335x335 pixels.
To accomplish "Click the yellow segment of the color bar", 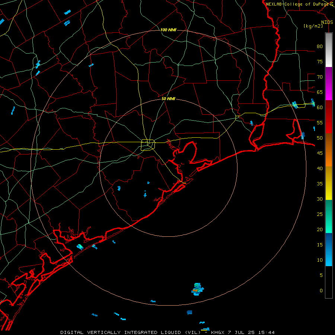I will point(329,183).
